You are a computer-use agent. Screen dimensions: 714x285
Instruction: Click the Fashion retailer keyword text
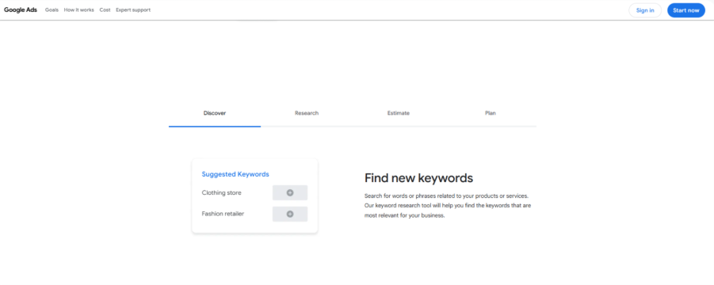(x=223, y=214)
